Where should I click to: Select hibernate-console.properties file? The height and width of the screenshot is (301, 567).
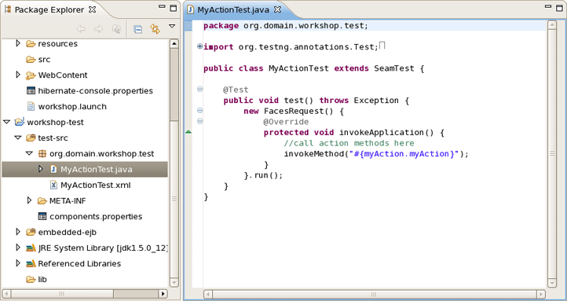96,91
